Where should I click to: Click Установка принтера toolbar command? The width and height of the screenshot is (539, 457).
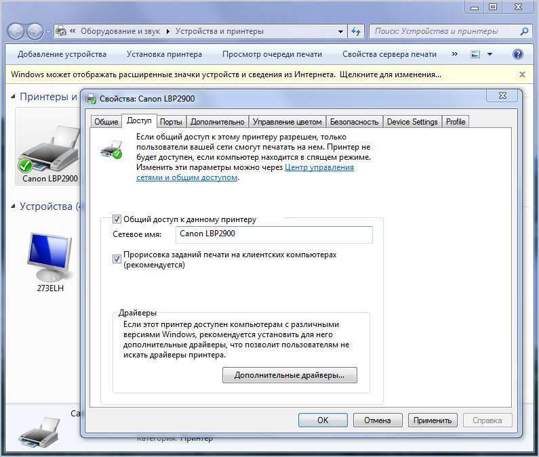(x=164, y=54)
